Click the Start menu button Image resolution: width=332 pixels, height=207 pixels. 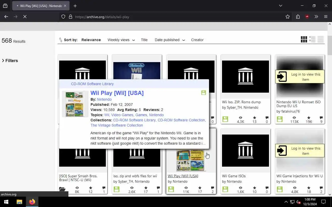point(6,202)
